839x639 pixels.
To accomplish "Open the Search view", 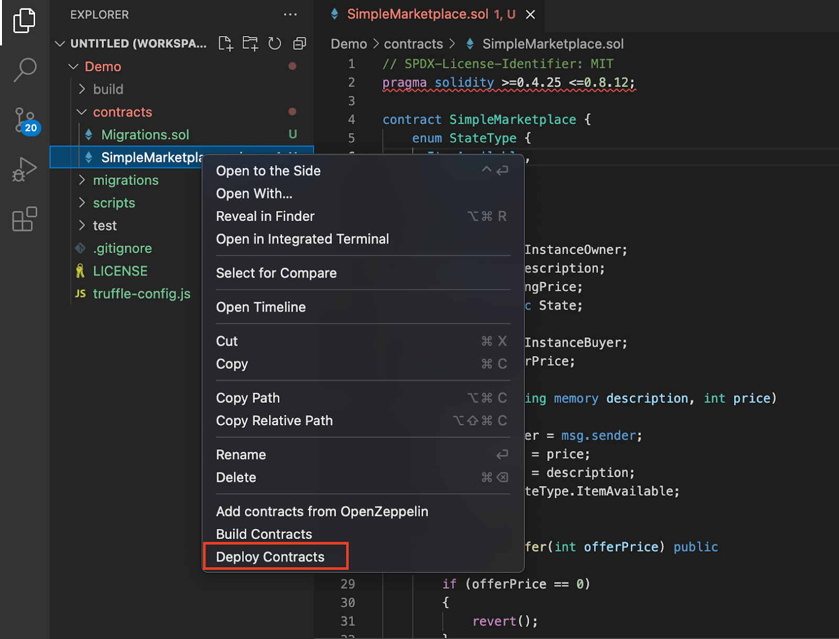I will [x=24, y=69].
